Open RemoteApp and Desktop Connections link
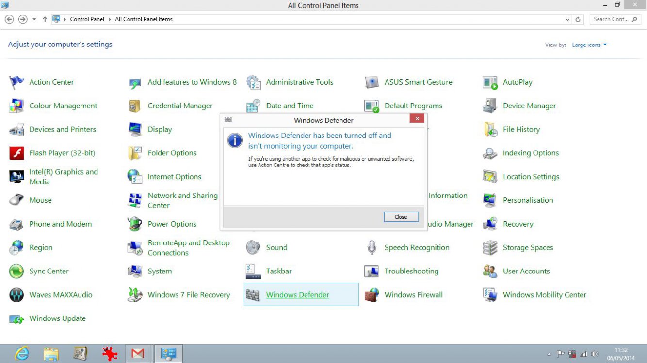The width and height of the screenshot is (647, 363). 189,248
